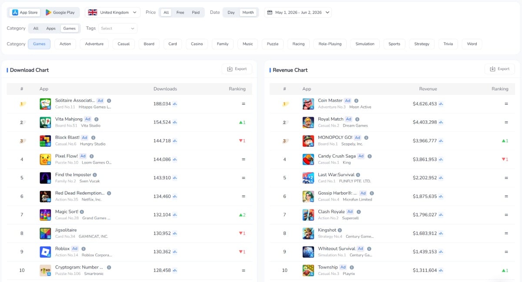Click the Downloads column header
The image size is (522, 282).
coord(165,89)
